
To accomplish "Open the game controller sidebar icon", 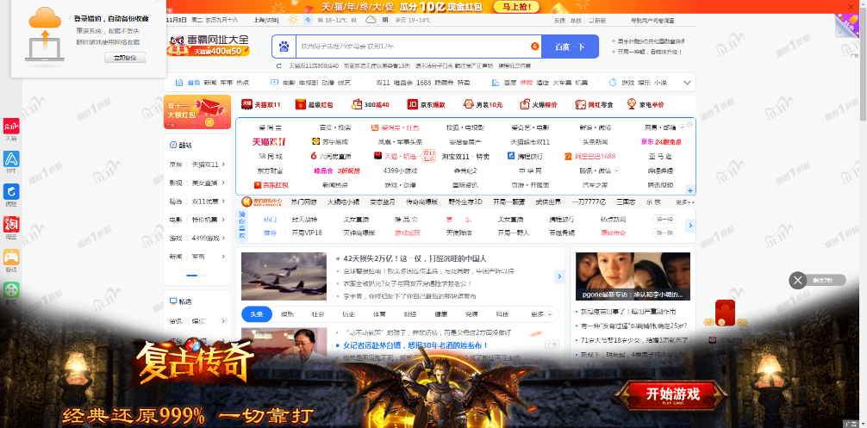I will (x=11, y=257).
